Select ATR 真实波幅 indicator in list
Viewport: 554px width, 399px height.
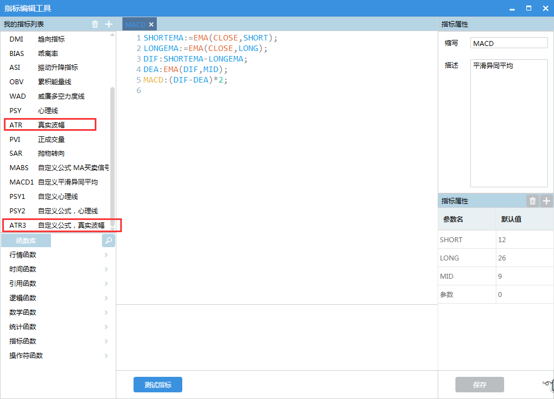[50, 125]
